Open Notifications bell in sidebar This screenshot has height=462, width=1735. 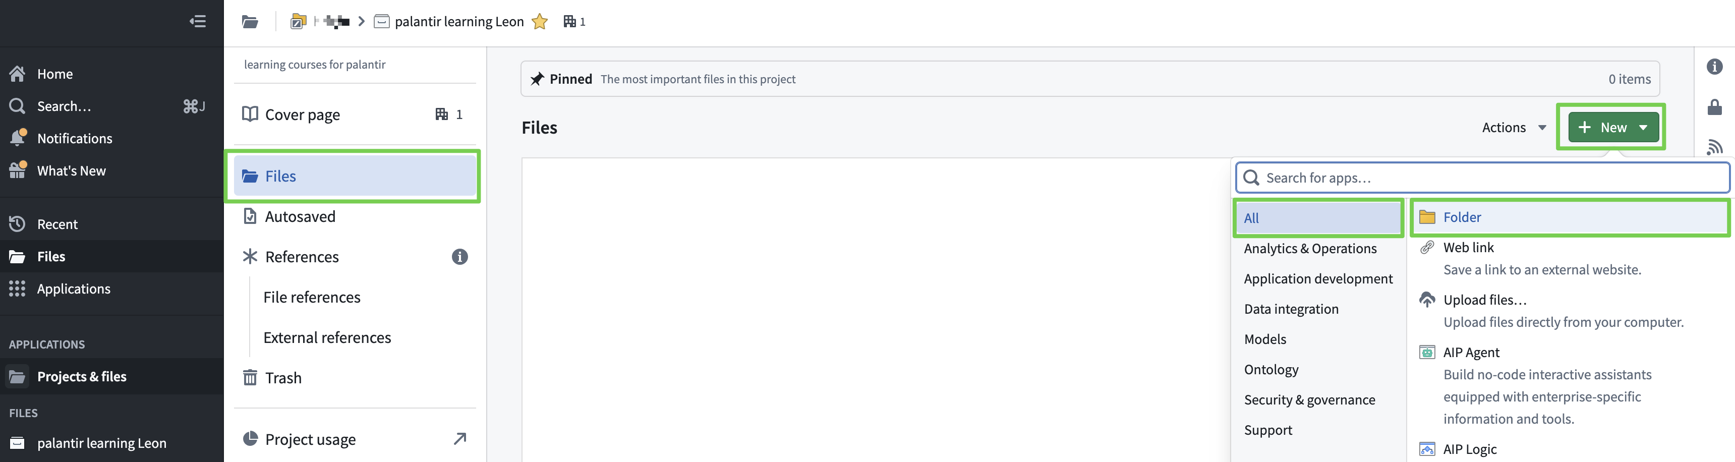[18, 138]
